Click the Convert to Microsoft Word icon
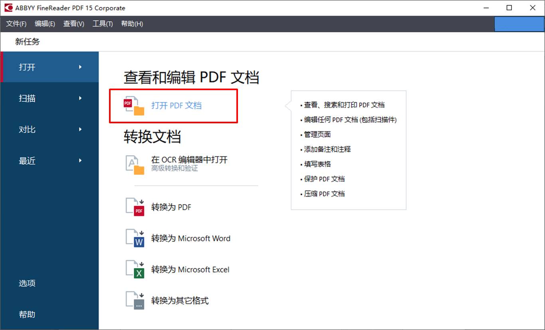The width and height of the screenshot is (545, 330). pos(135,238)
